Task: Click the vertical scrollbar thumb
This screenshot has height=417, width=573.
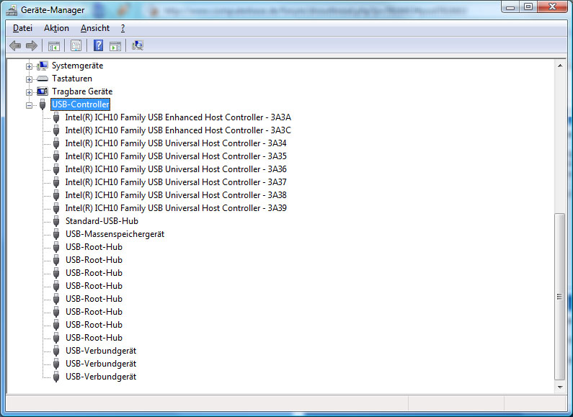Action: pyautogui.click(x=560, y=297)
